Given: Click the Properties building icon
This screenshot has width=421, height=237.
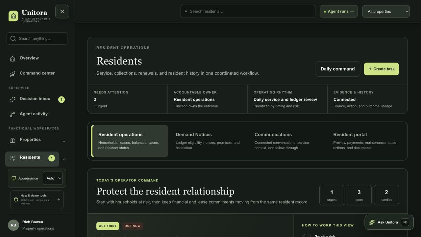Looking at the screenshot, I should [x=12, y=140].
